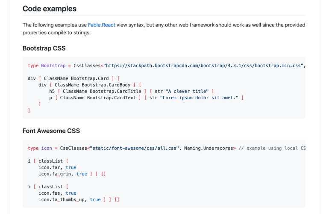The height and width of the screenshot is (214, 329).
Task: Click "icon.fa_thumbs_up" in the code
Action: [63, 200]
